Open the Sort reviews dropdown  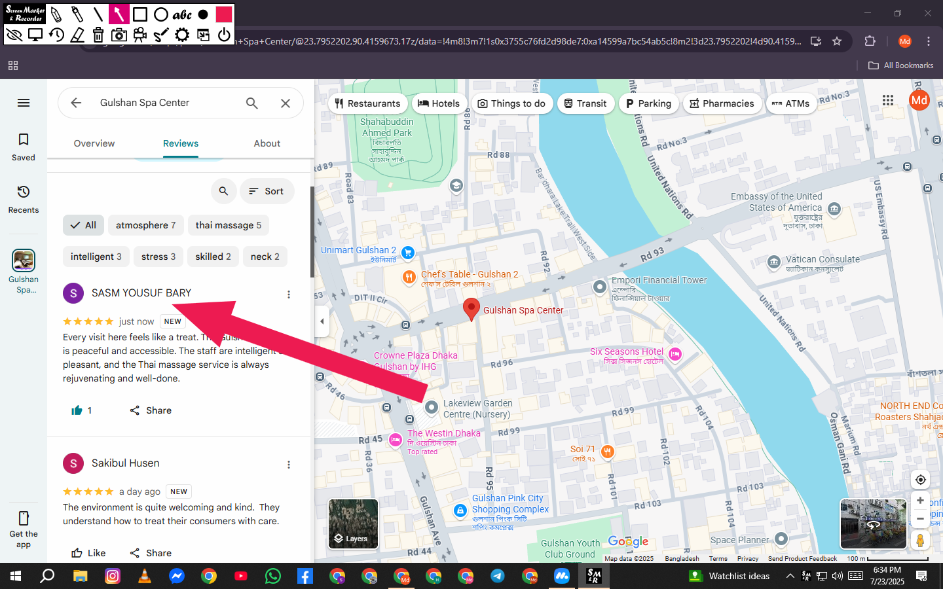coord(267,191)
